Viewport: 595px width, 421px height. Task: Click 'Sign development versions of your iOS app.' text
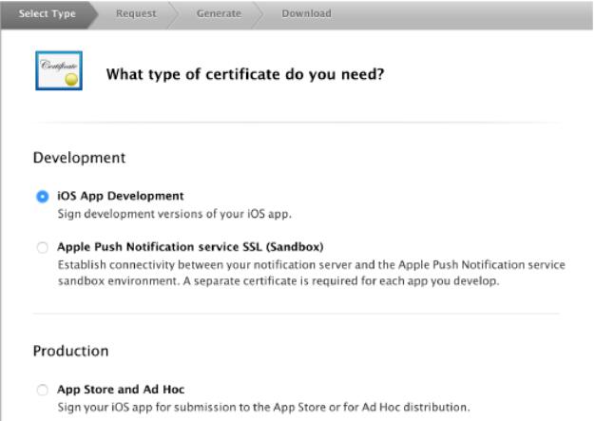(175, 214)
